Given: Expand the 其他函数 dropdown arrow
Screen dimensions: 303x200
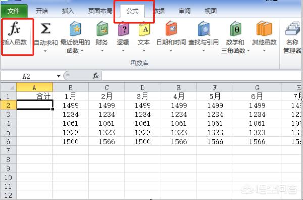Looking at the screenshot, I should [264, 51].
